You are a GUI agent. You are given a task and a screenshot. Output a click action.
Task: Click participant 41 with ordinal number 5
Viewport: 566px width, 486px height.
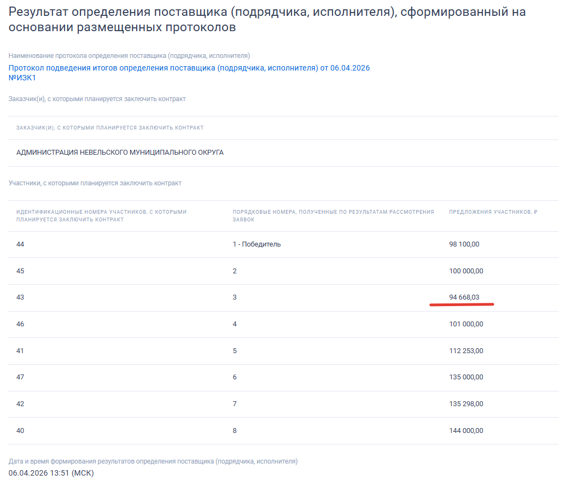20,350
